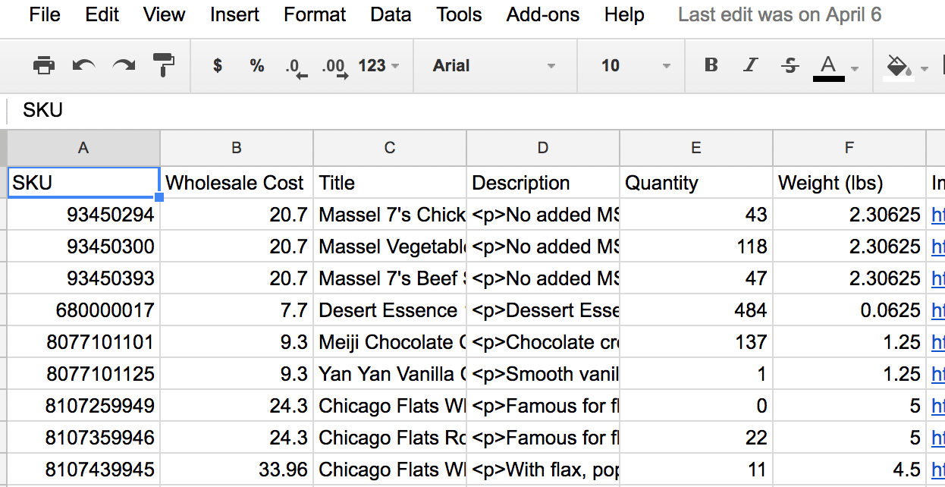Undo the last action
The width and height of the screenshot is (945, 487).
point(83,66)
